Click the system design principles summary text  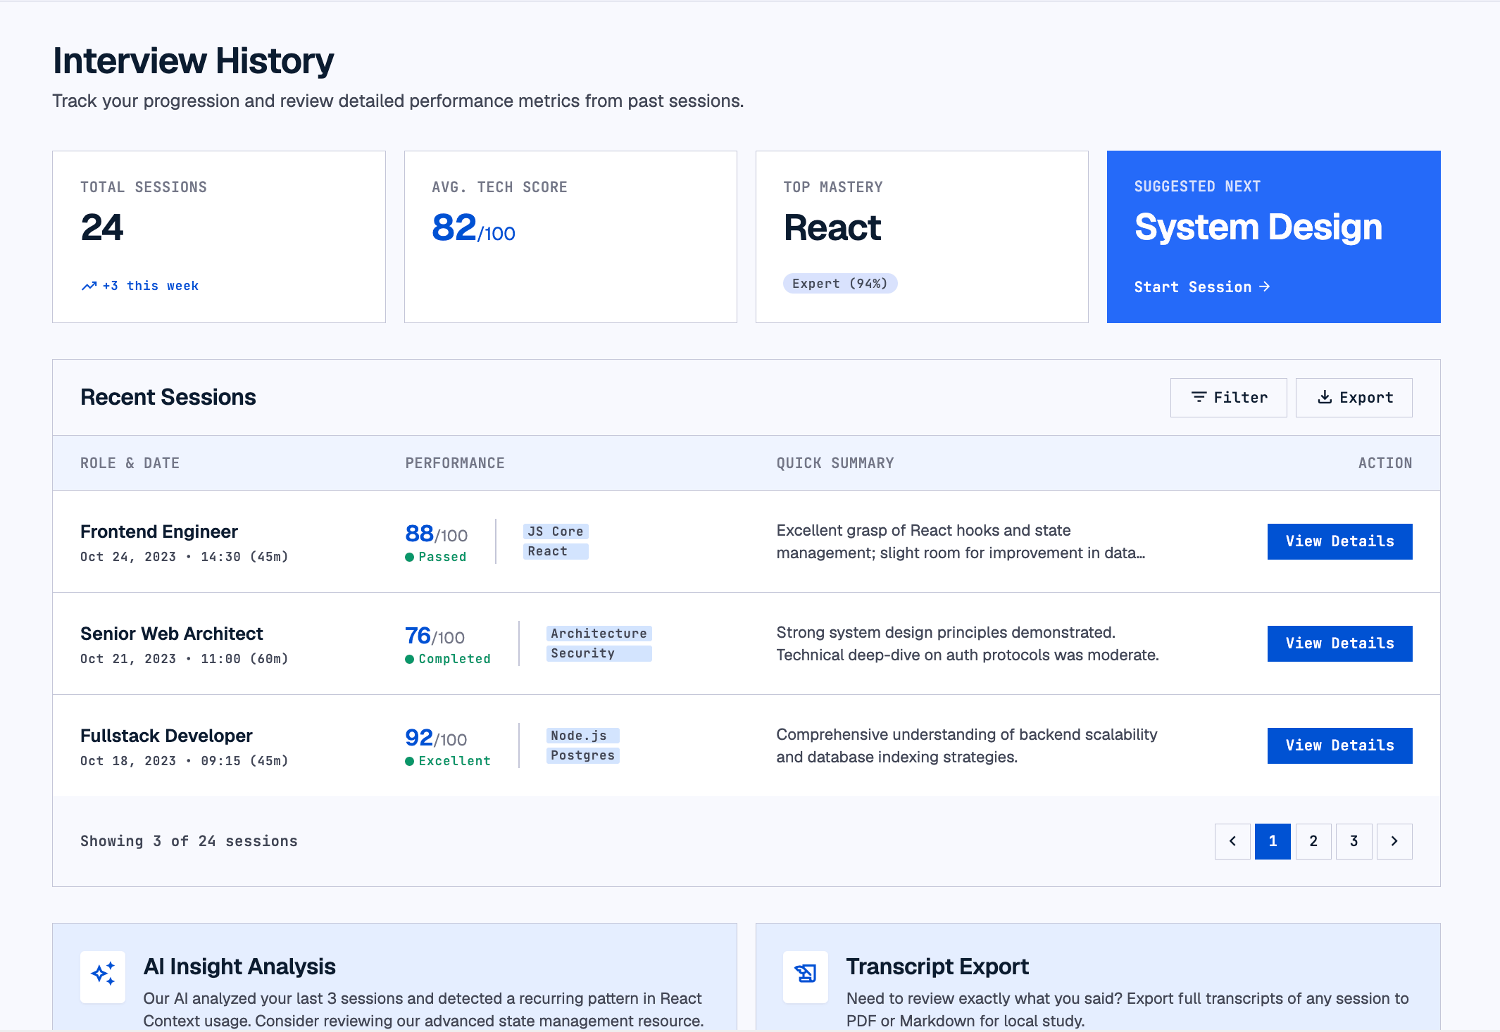coord(968,643)
